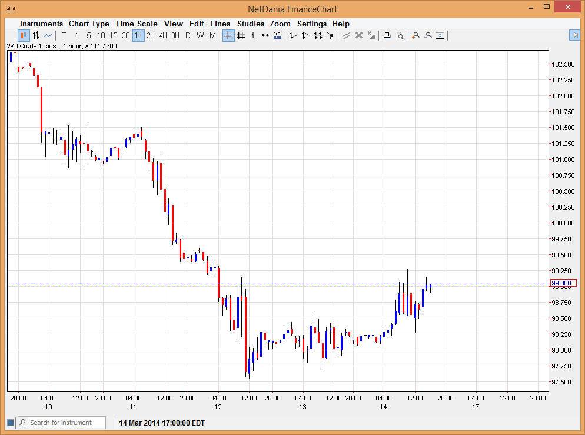Click the delete all lines icon

(371, 35)
